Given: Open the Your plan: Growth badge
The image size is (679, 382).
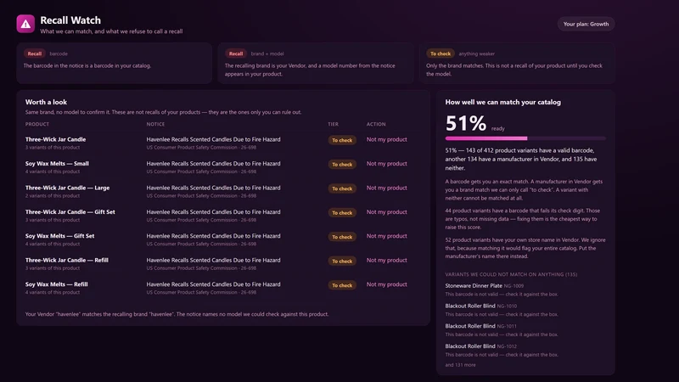Looking at the screenshot, I should (x=586, y=25).
